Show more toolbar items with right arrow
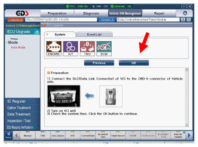This screenshot has width=198, height=147. [x=189, y=135]
